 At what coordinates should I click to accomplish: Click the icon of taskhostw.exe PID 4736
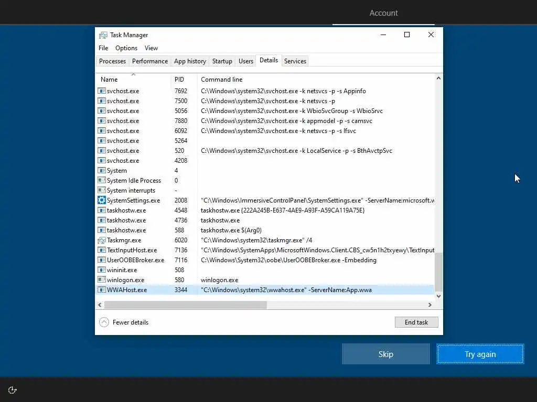[x=102, y=220]
